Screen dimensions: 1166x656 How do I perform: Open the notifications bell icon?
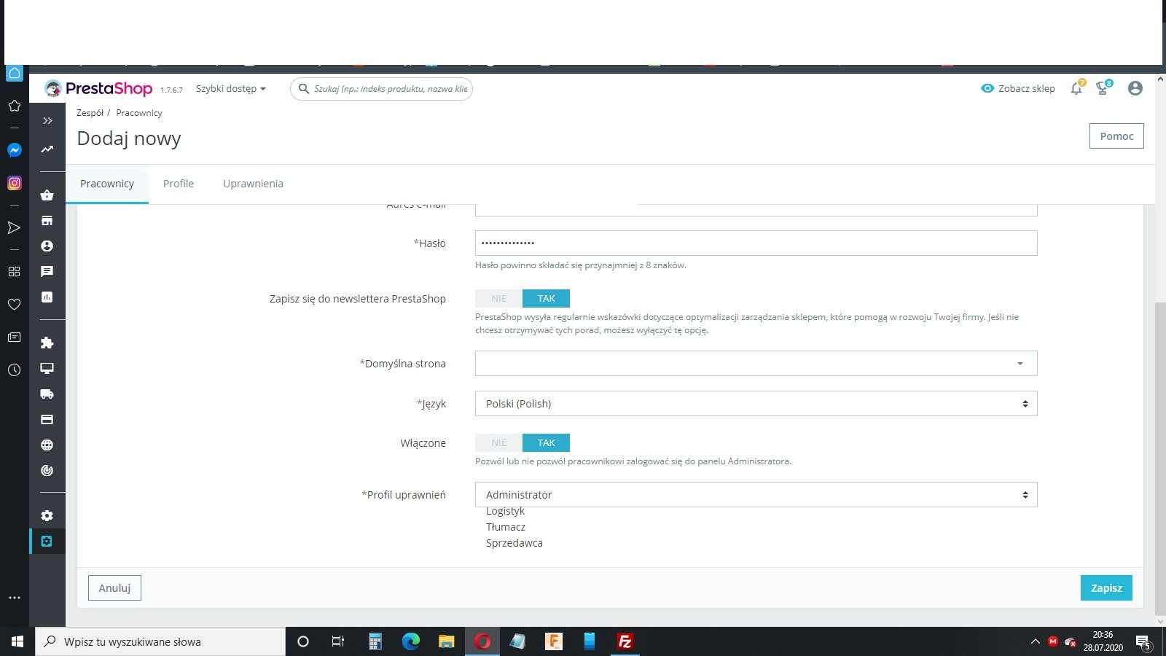pyautogui.click(x=1076, y=88)
